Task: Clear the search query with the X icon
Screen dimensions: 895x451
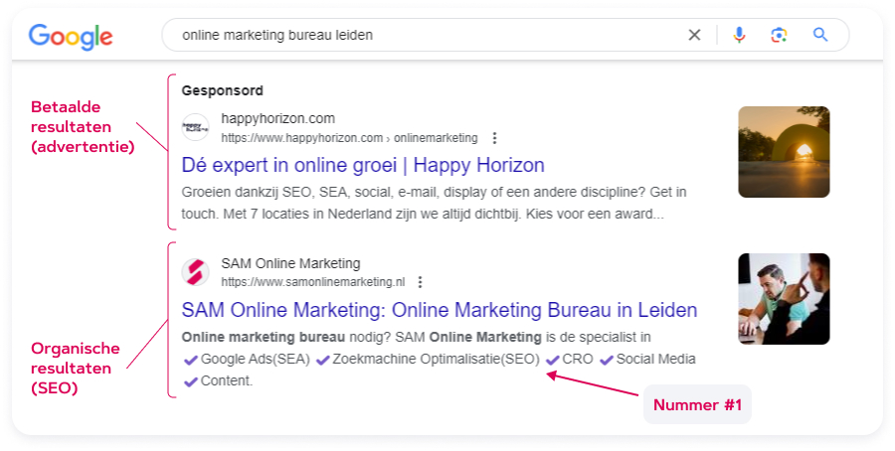Action: tap(694, 35)
